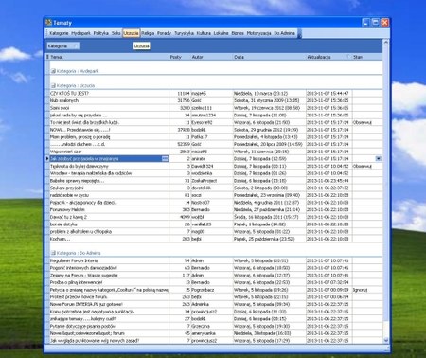The image size is (426, 358).
Task: Click the Kategoria group-by header chip
Action: coord(62,46)
